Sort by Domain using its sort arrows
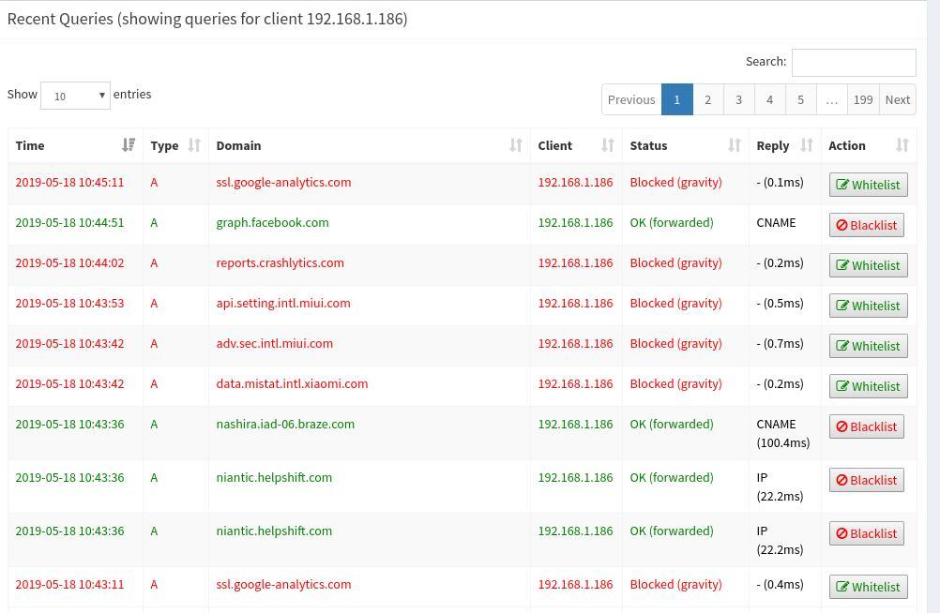Viewport: 940px width, 613px height. pos(516,145)
